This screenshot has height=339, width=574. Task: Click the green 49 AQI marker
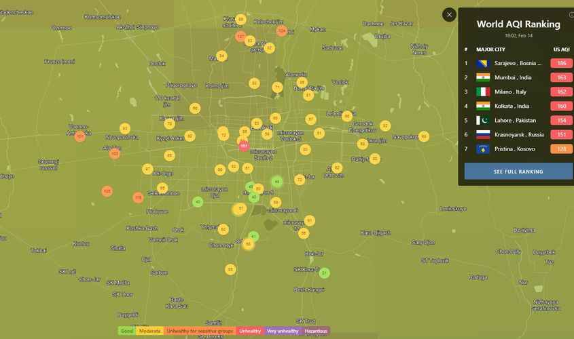point(276,182)
